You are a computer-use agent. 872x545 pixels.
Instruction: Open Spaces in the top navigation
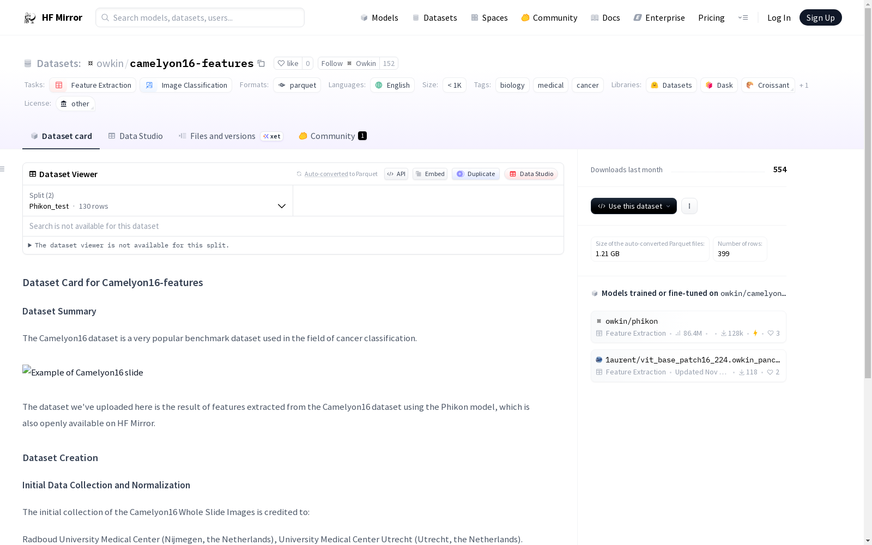[489, 17]
